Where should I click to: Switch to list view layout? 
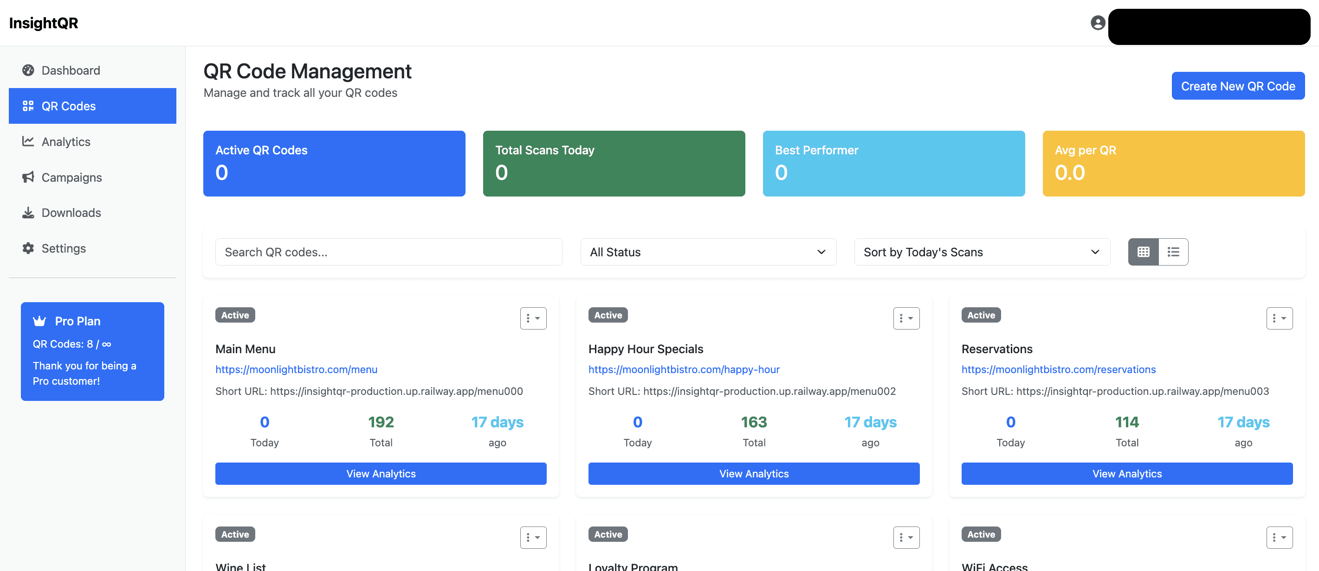(1173, 252)
